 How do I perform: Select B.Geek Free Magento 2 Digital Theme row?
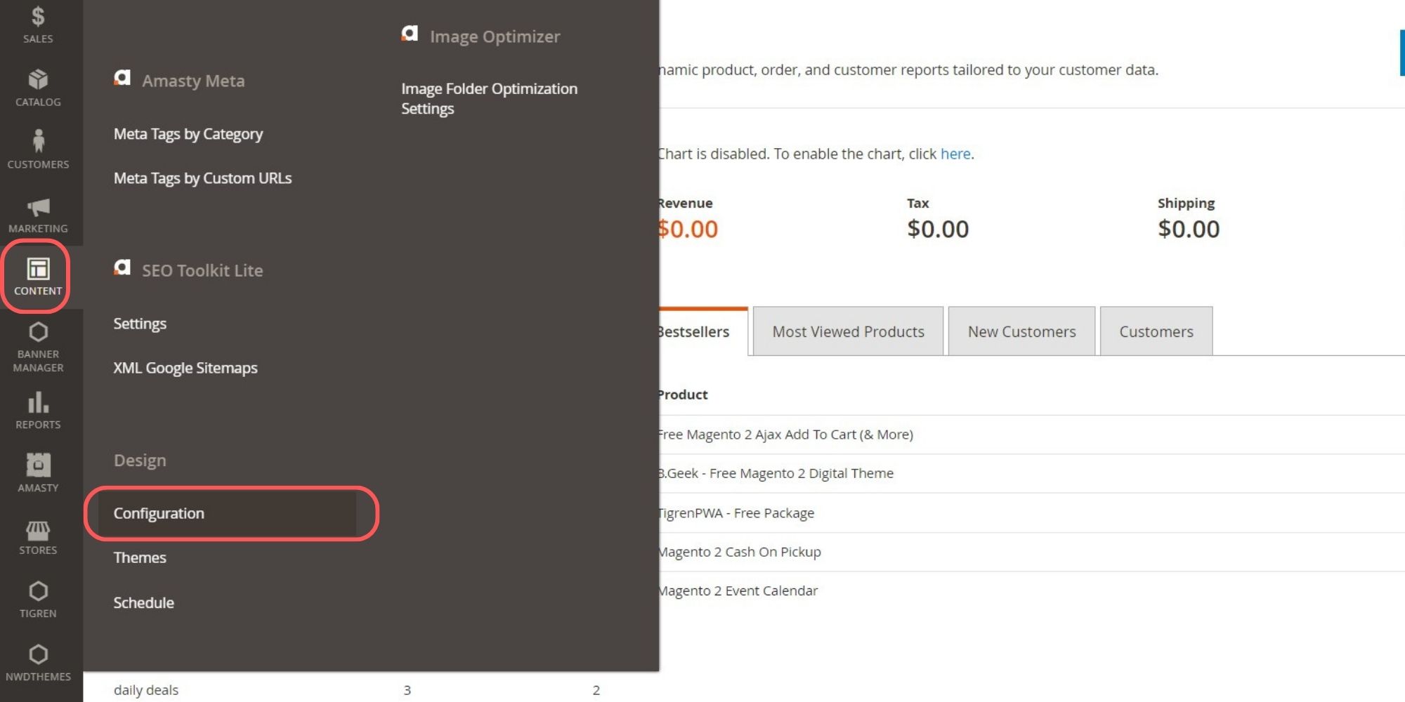[1031, 474]
